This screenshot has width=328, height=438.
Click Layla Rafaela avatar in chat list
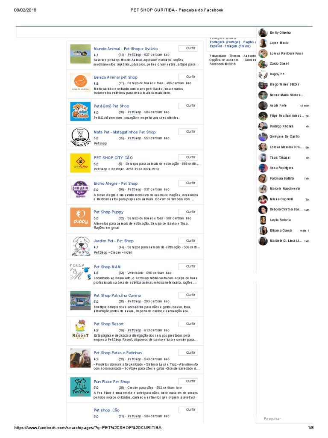263,220
